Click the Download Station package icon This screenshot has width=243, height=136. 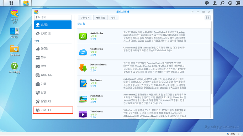tap(83, 68)
